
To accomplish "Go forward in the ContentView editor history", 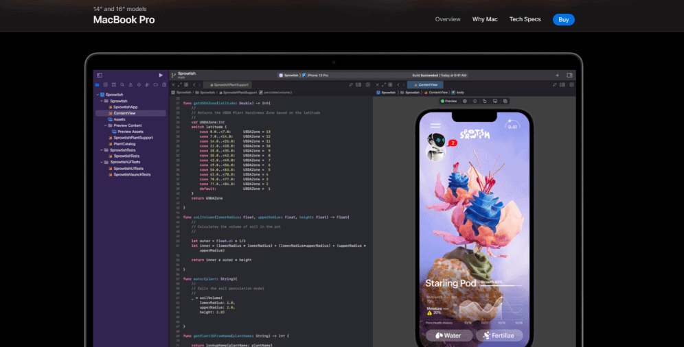I will click(x=404, y=85).
